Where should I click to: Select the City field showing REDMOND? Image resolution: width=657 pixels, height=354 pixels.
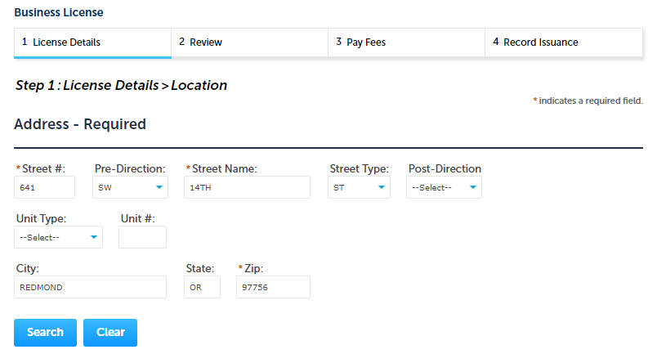[x=90, y=287]
